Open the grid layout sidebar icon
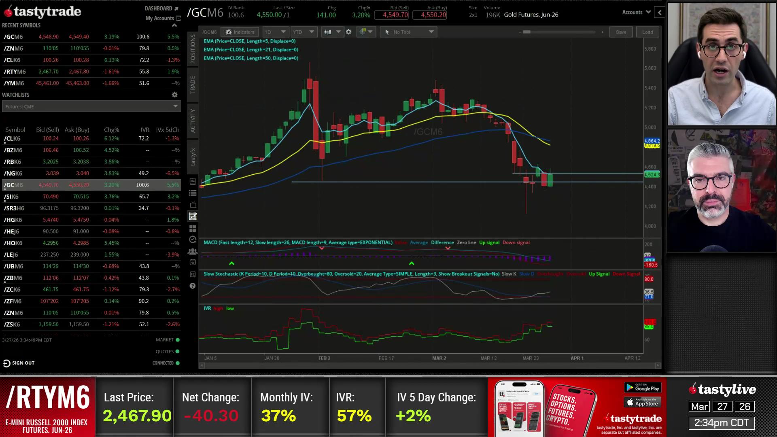Screen dimensions: 777x437 (x=193, y=228)
